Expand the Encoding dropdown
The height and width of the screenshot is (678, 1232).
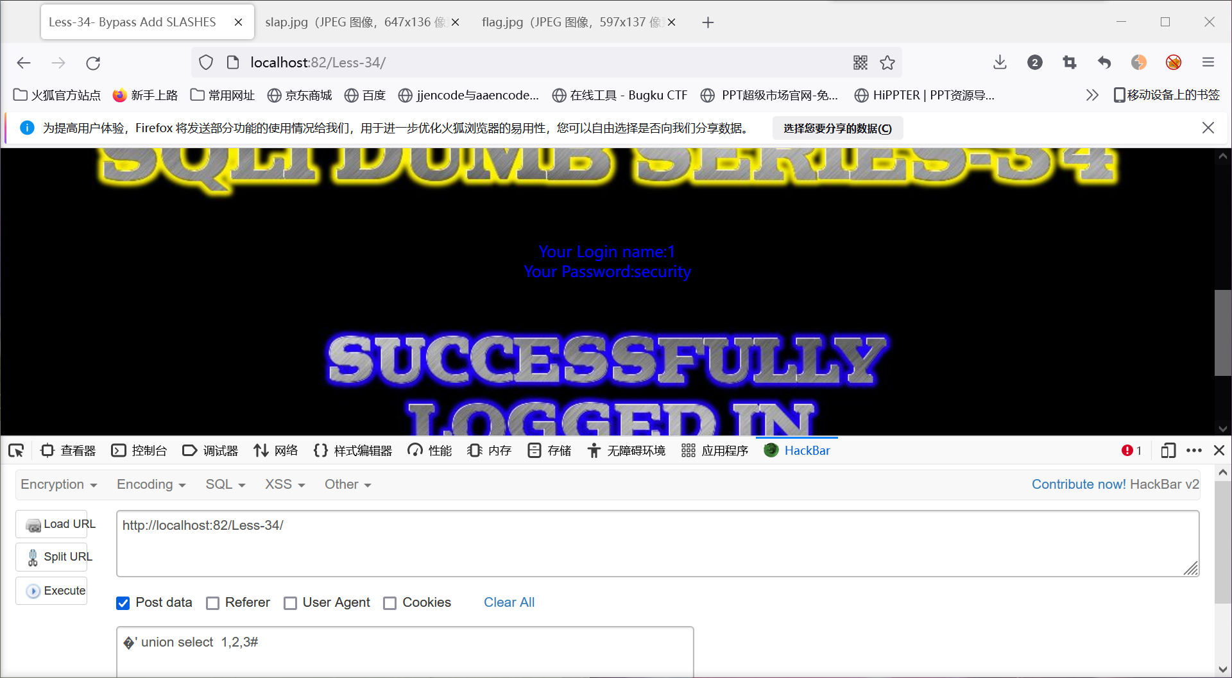(151, 484)
